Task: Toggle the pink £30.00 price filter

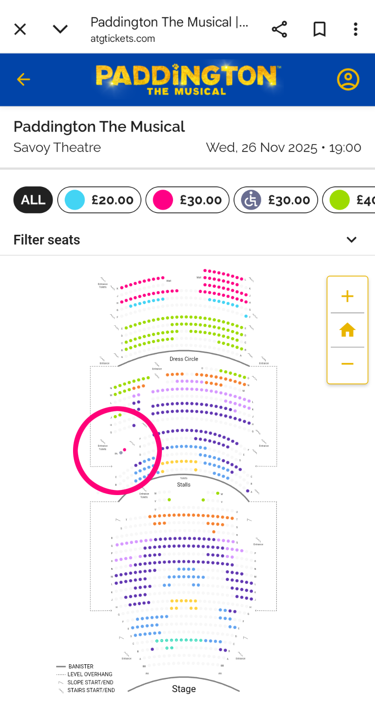Action: click(x=187, y=200)
